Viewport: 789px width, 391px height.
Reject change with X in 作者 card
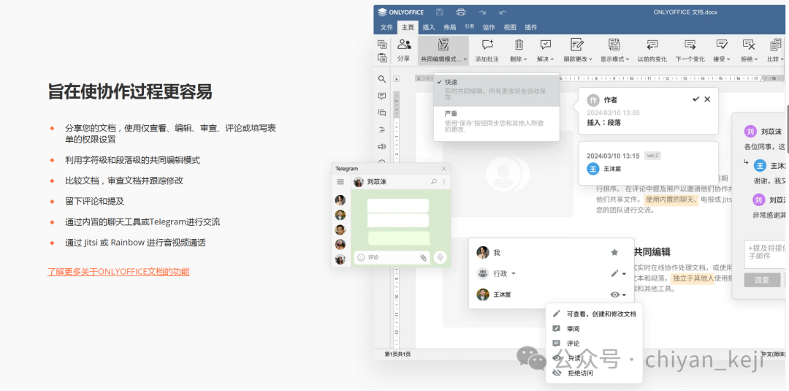pos(707,99)
